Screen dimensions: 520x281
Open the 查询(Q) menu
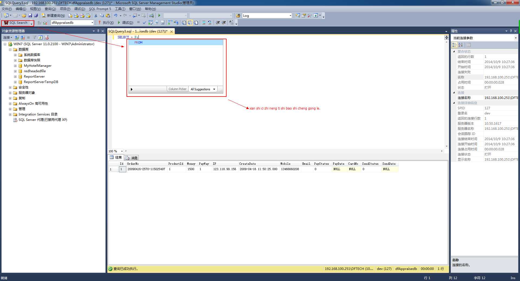point(50,9)
